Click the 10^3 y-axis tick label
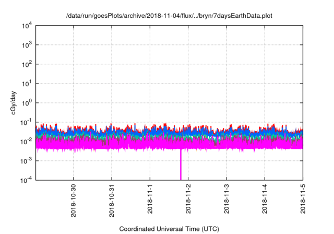The image size is (334, 234). click(x=27, y=45)
